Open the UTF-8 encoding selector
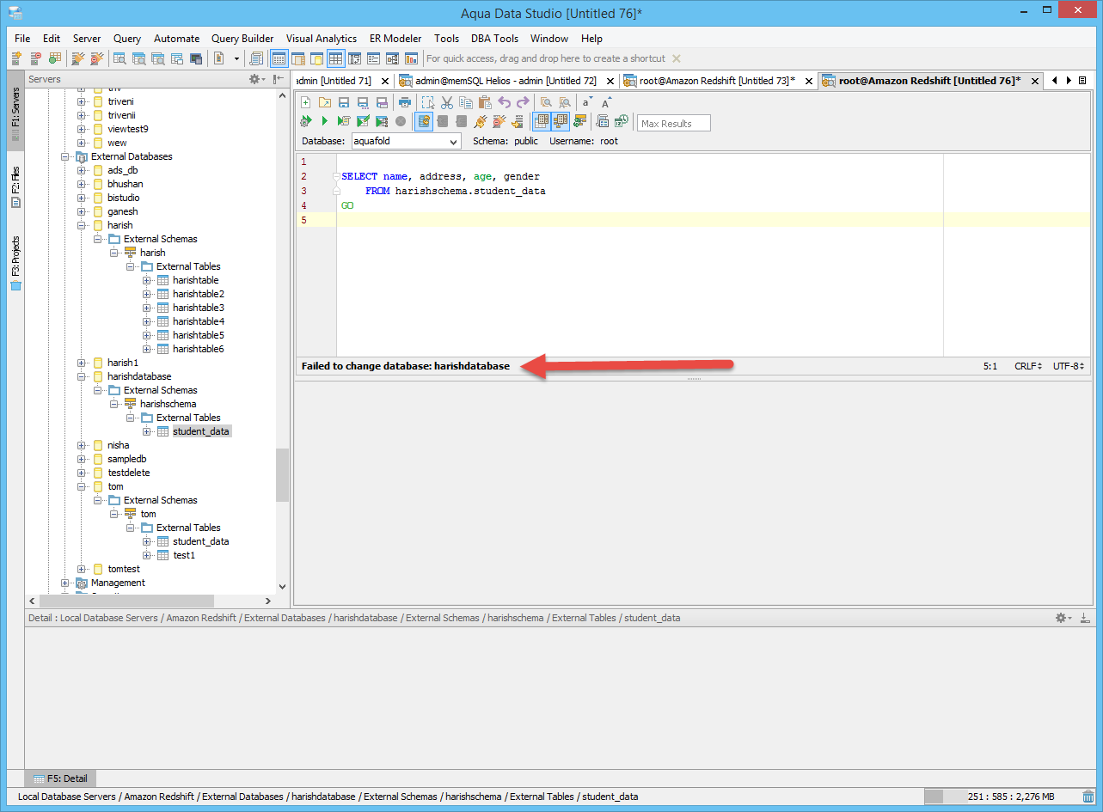The height and width of the screenshot is (812, 1103). point(1069,366)
